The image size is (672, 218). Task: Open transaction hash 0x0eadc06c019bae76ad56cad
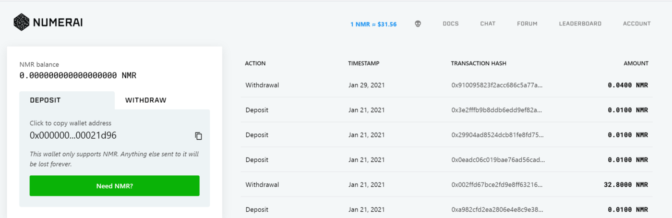click(x=498, y=160)
